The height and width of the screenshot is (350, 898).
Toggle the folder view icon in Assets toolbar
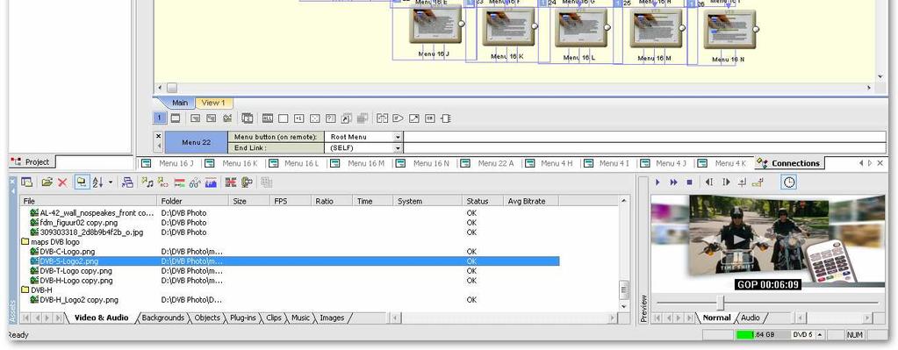[82, 182]
